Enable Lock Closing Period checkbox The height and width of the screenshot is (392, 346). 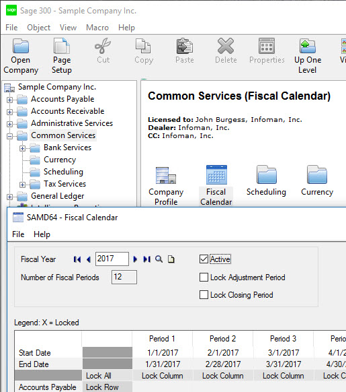pyautogui.click(x=204, y=295)
